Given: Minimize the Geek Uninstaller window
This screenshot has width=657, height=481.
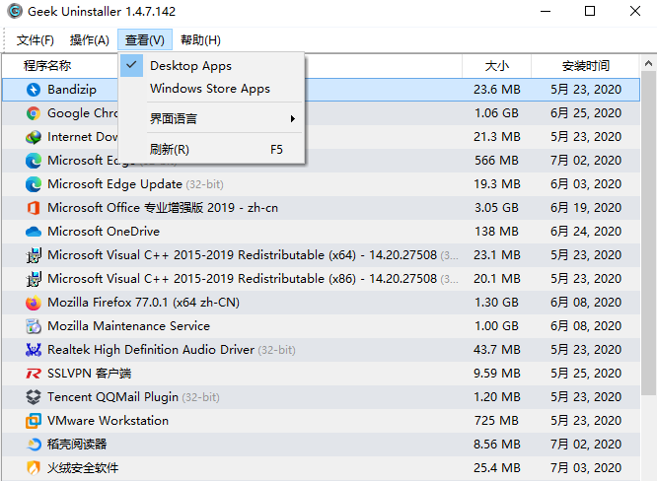Looking at the screenshot, I should (546, 11).
